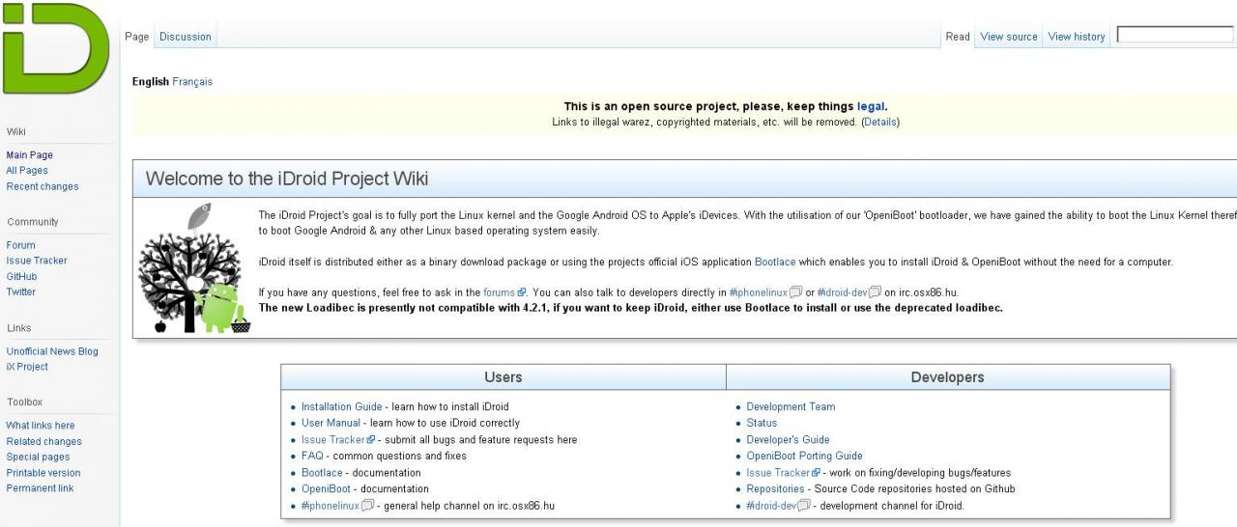Open the View source tab
Image resolution: width=1237 pixels, height=527 pixels.
click(1009, 37)
